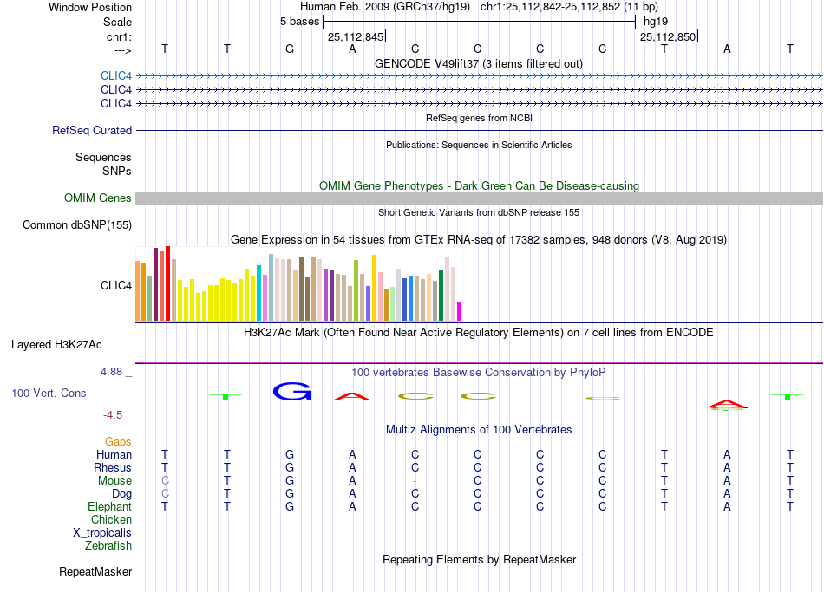
Task: Click the faint C in the Dog row
Action: pos(165,494)
